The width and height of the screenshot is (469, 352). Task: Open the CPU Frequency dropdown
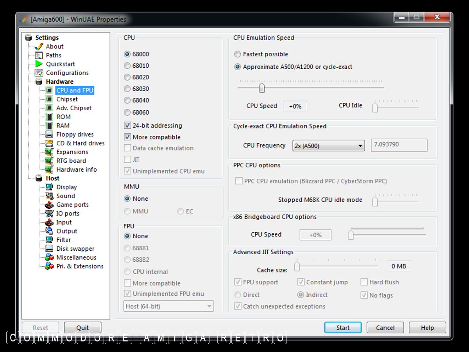pyautogui.click(x=328, y=146)
